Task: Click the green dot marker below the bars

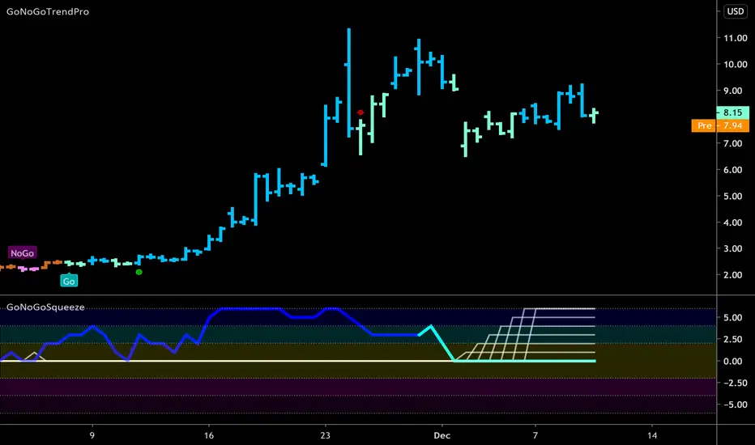Action: click(139, 273)
